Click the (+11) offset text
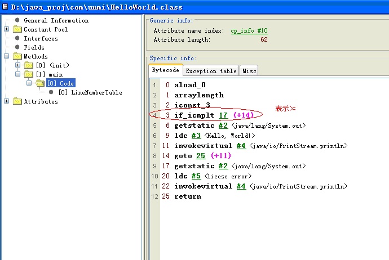The image size is (389, 260). (221, 156)
